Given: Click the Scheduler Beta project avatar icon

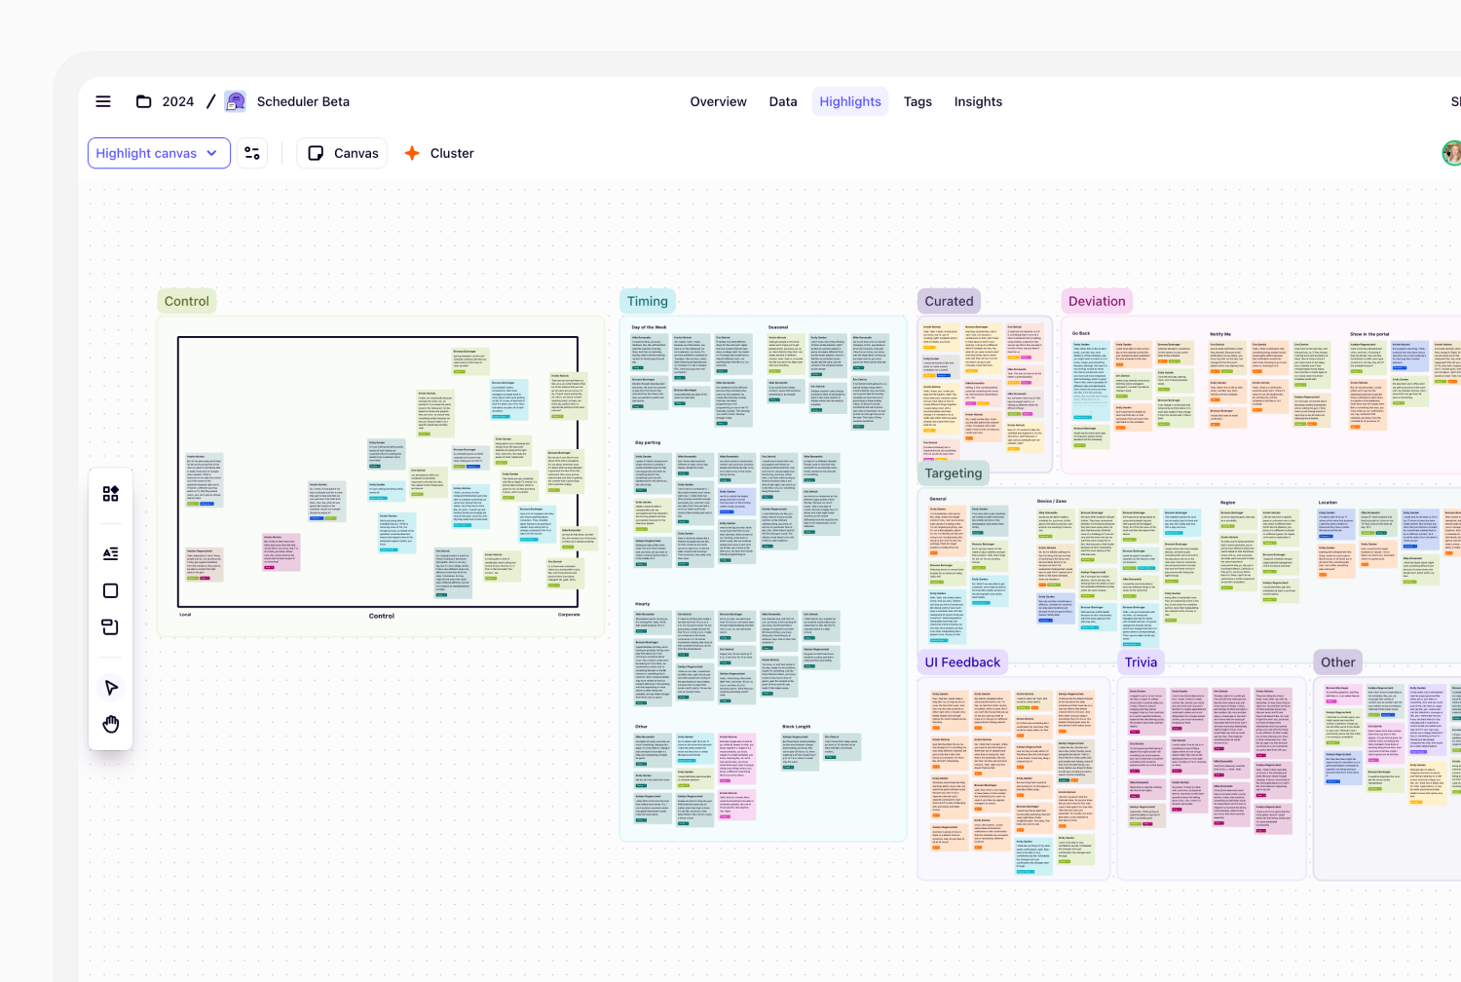Looking at the screenshot, I should point(235,101).
